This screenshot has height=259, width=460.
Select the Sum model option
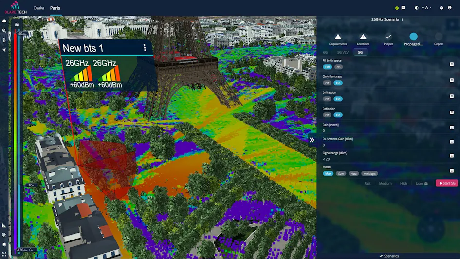[341, 174]
